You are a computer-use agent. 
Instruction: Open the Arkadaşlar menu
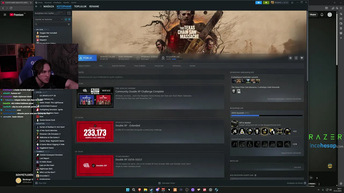(x=57, y=2)
